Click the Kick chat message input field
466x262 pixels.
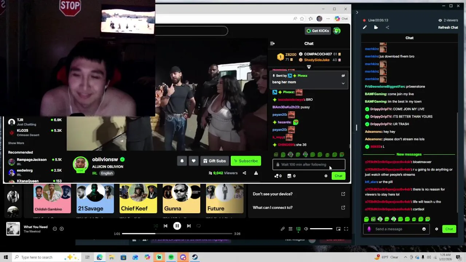click(x=309, y=164)
